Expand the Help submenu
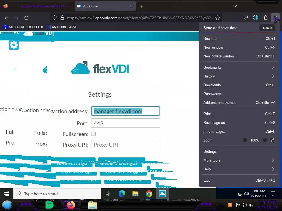282x211 pixels. tap(239, 169)
